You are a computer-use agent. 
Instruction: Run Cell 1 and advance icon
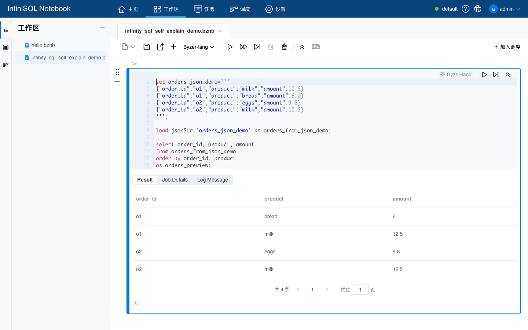click(x=496, y=74)
